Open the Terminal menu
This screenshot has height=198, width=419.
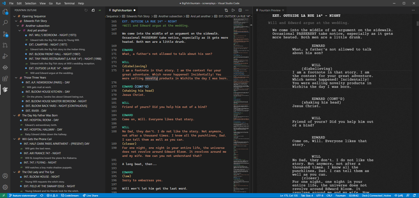(x=69, y=3)
